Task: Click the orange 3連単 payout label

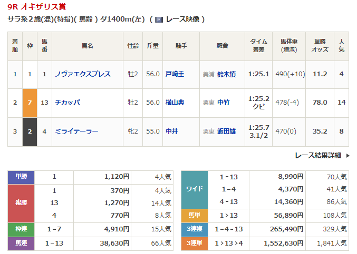Action: point(195,243)
